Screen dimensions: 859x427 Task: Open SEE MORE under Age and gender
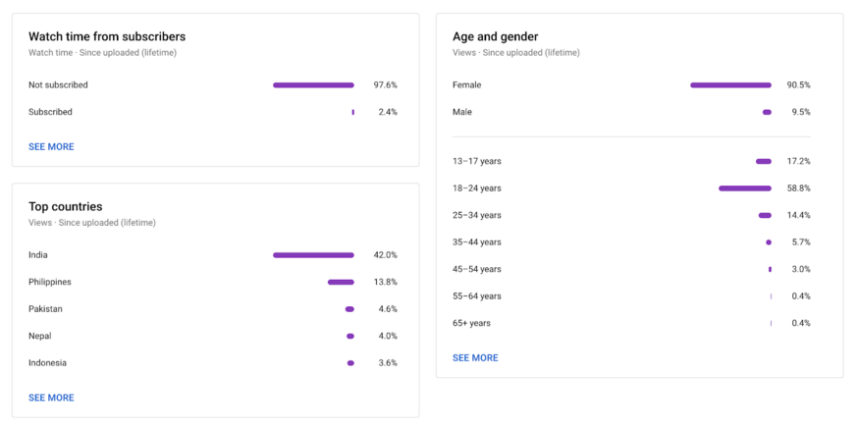(x=475, y=358)
